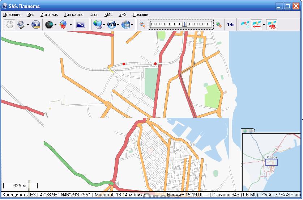
Task: Click the globe with ruler icon
Action: coord(35,25)
